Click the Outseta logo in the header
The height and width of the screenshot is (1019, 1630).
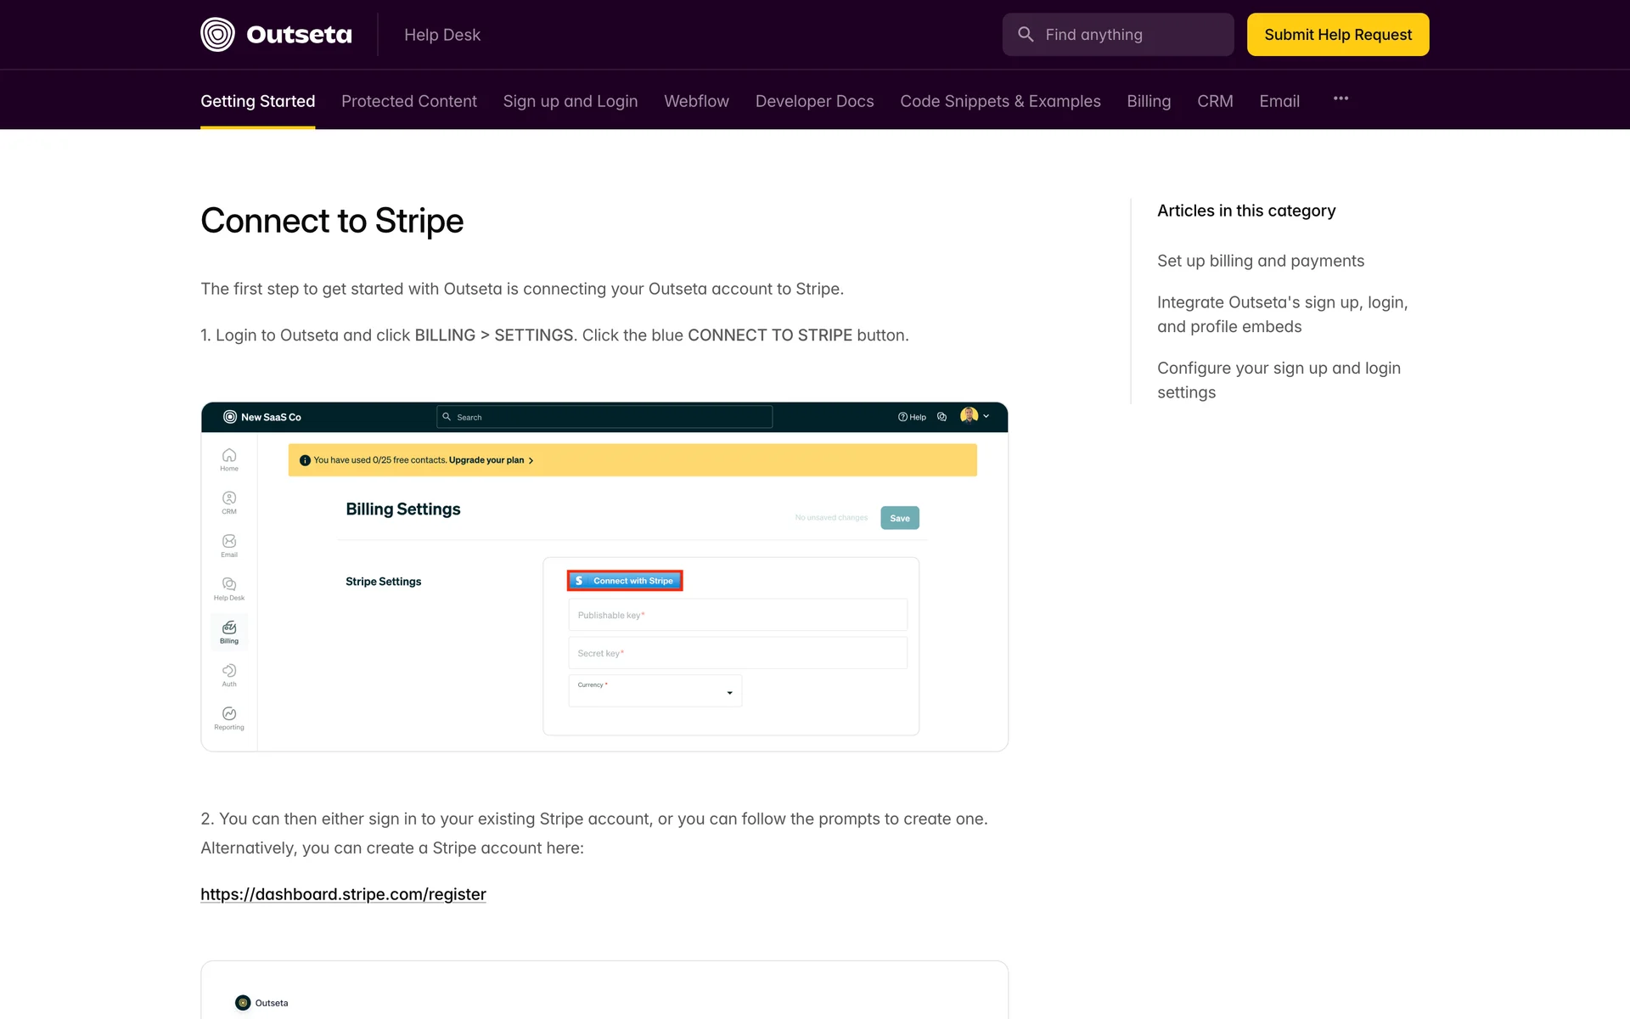(276, 35)
